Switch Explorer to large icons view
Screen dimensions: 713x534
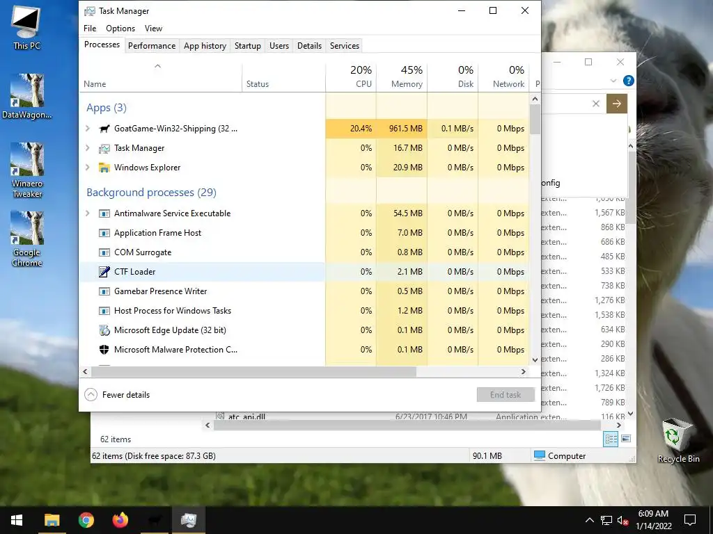tap(626, 439)
